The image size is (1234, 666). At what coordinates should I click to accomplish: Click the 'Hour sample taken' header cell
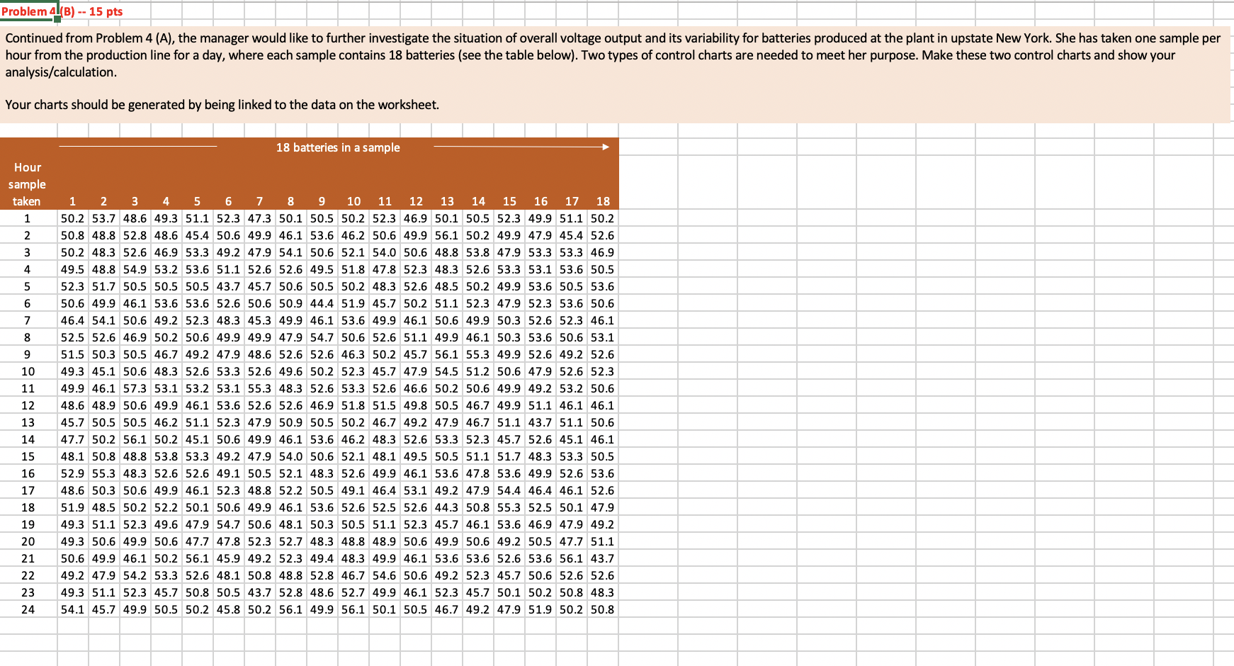pos(28,184)
